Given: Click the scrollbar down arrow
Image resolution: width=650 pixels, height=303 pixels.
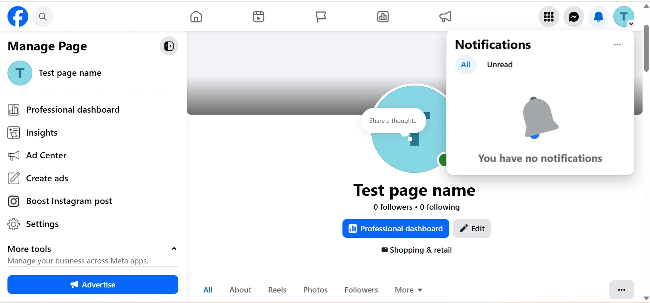Looking at the screenshot, I should click(x=646, y=298).
